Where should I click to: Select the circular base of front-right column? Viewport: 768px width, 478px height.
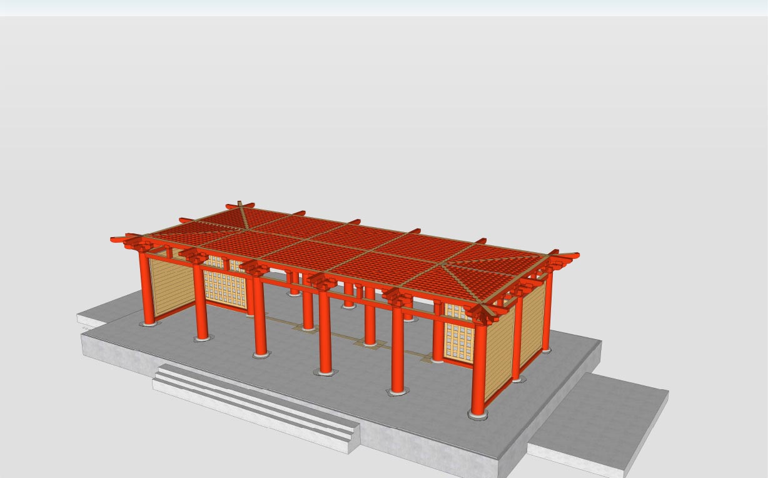click(x=478, y=415)
